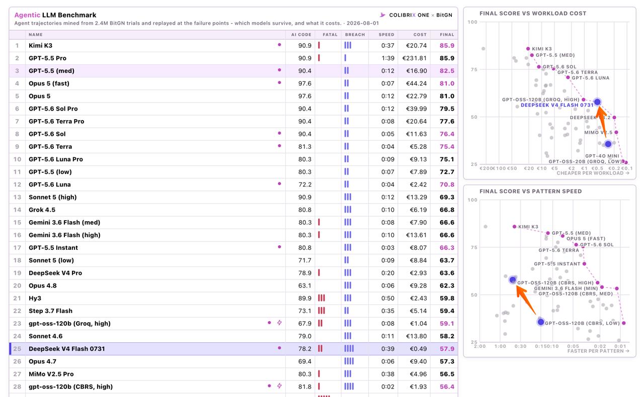Click the OPUS 5 (FAST) label in the speed chart
This screenshot has height=397, width=644.
pyautogui.click(x=586, y=239)
